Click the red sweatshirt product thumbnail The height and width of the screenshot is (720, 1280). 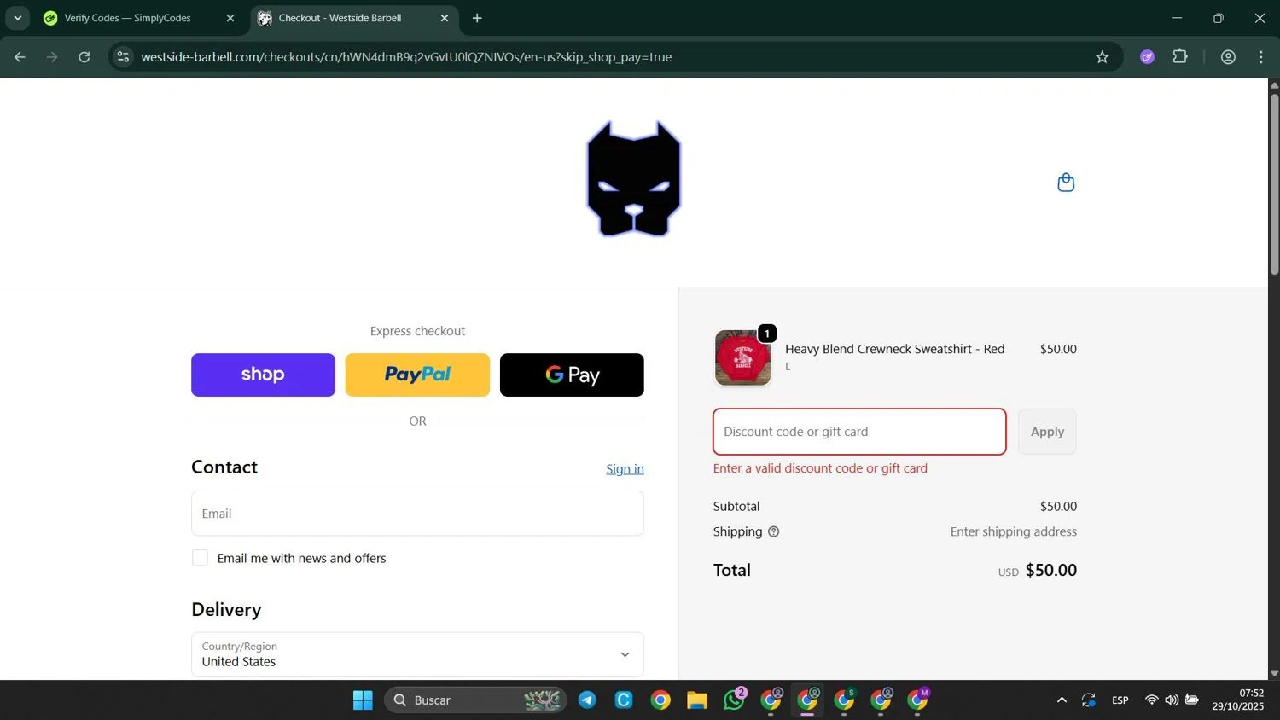pos(742,357)
